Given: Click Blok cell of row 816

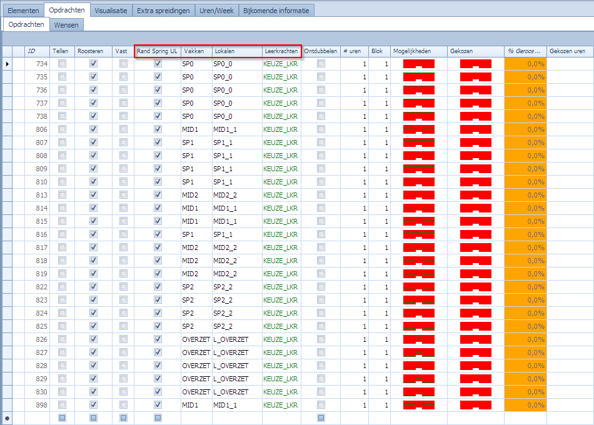Looking at the screenshot, I should (x=379, y=234).
